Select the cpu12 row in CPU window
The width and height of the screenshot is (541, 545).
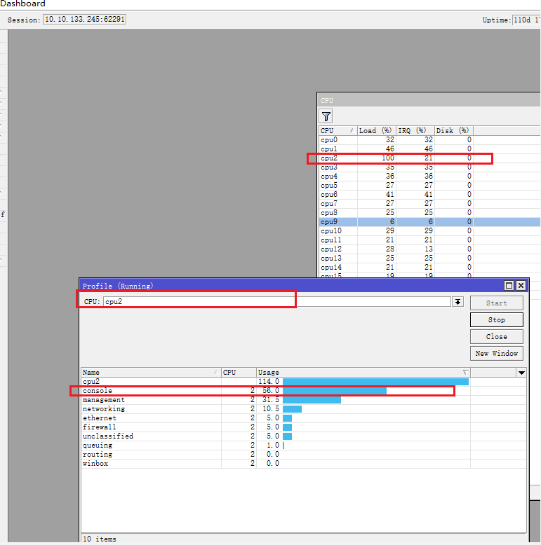(x=429, y=249)
